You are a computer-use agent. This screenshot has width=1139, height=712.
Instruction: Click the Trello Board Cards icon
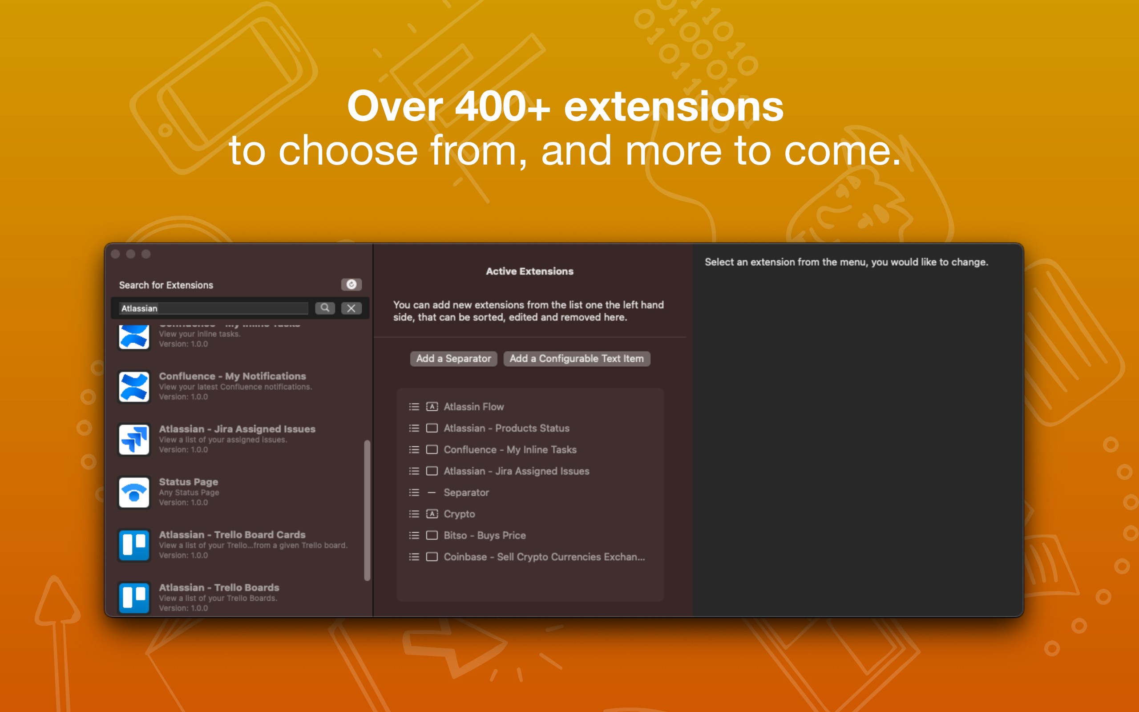134,545
